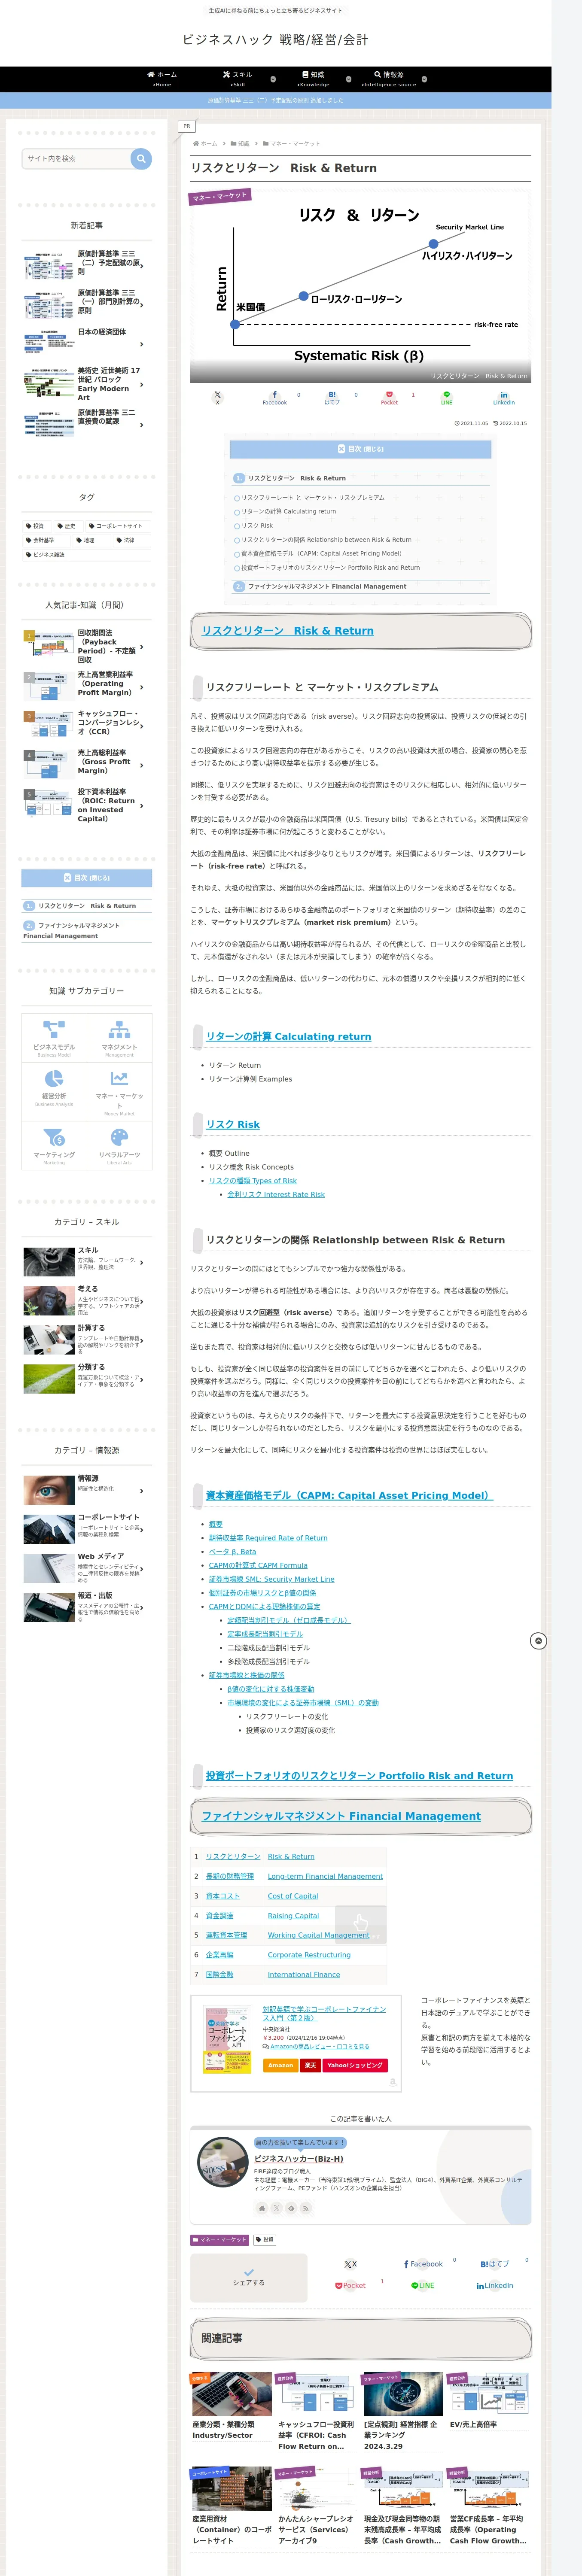Open the Cost of Capital table link
The height and width of the screenshot is (2576, 582).
pos(293,1896)
